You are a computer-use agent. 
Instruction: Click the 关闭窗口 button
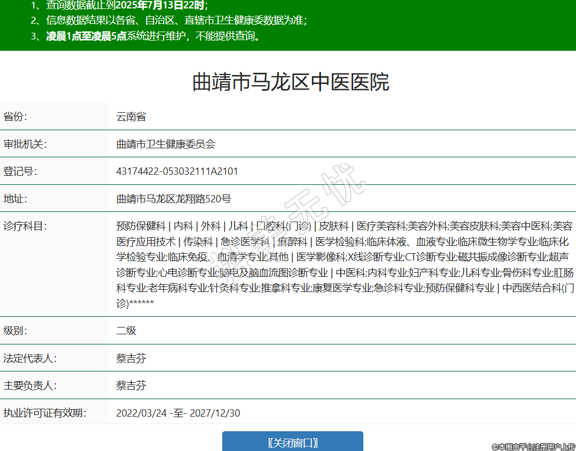tap(292, 442)
